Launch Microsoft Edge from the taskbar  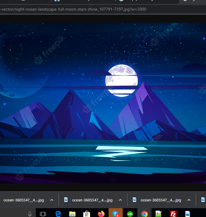pyautogui.click(x=58, y=214)
